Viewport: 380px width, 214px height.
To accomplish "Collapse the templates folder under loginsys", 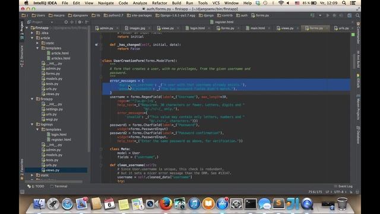I will 37,130.
